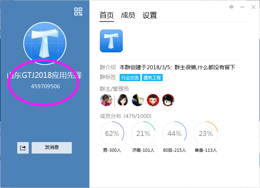Viewport: 260px width, 188px height.
Task: Click the group name 山东GTJ2018应用先锋
Action: coord(45,75)
